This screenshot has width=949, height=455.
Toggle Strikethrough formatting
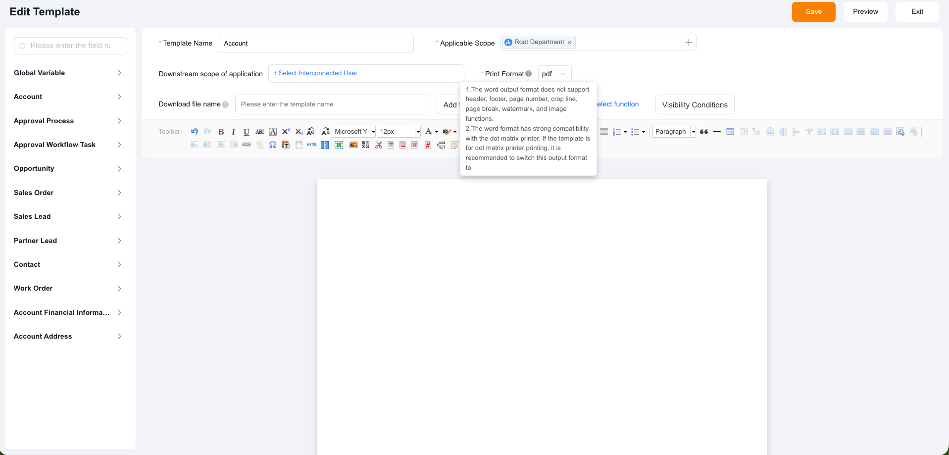point(259,132)
